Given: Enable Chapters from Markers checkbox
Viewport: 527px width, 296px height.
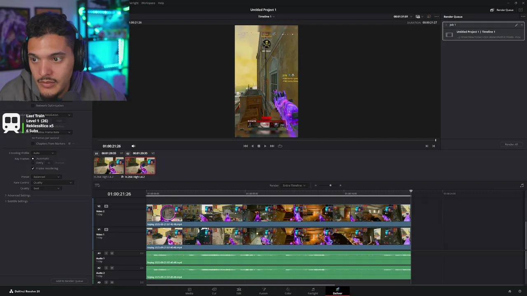Looking at the screenshot, I should 33,143.
